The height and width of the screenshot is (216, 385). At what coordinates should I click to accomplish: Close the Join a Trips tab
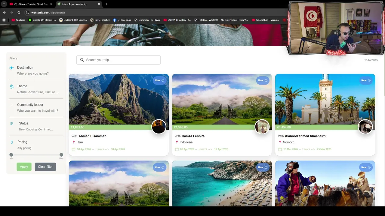click(x=99, y=4)
